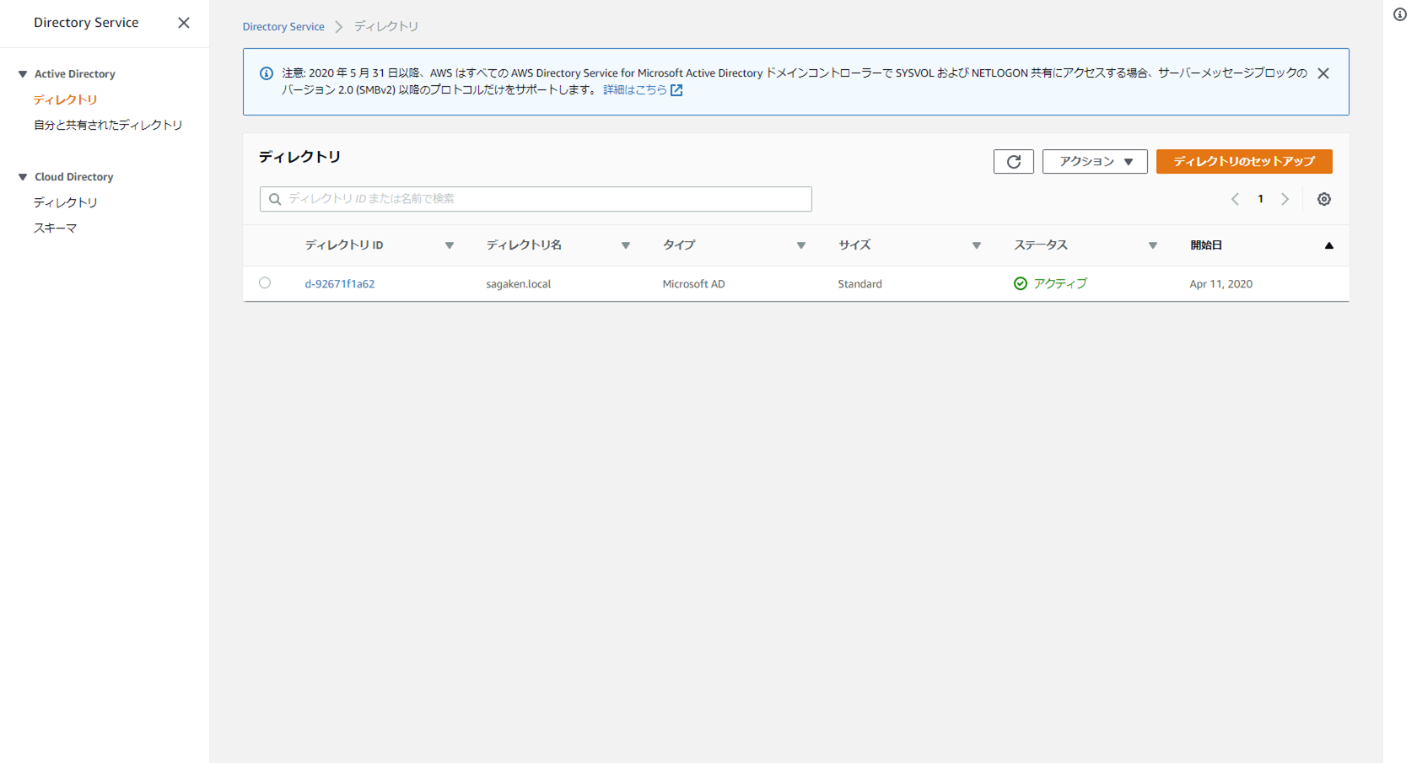
Task: Open table preferences gear icon
Action: 1324,199
